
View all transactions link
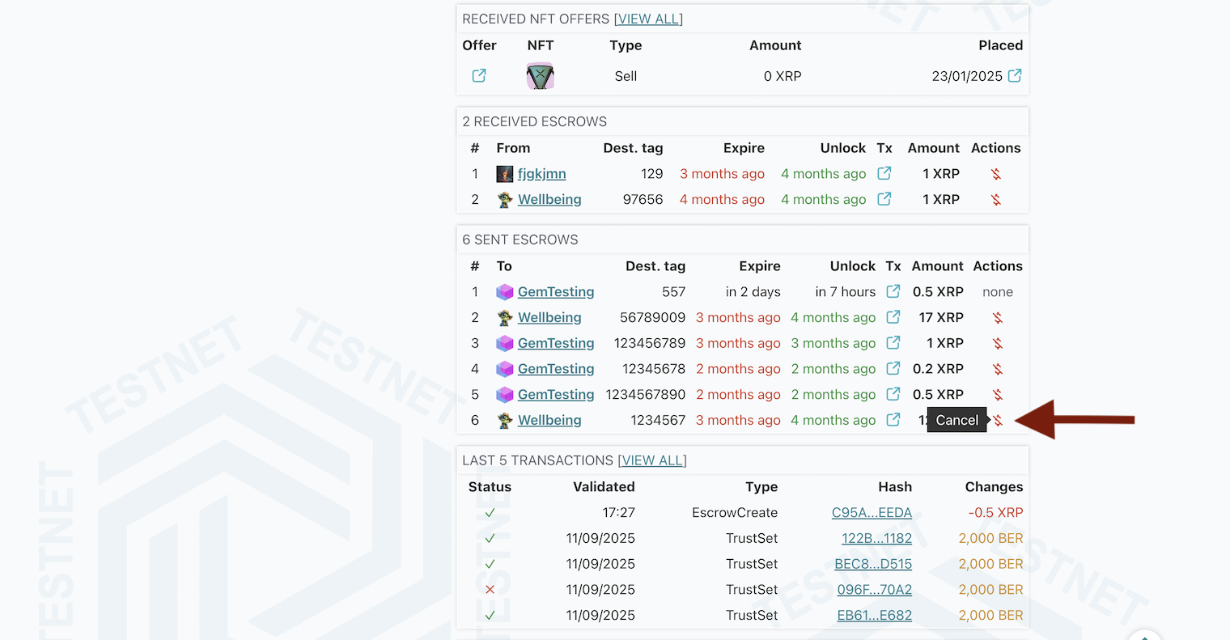[652, 460]
